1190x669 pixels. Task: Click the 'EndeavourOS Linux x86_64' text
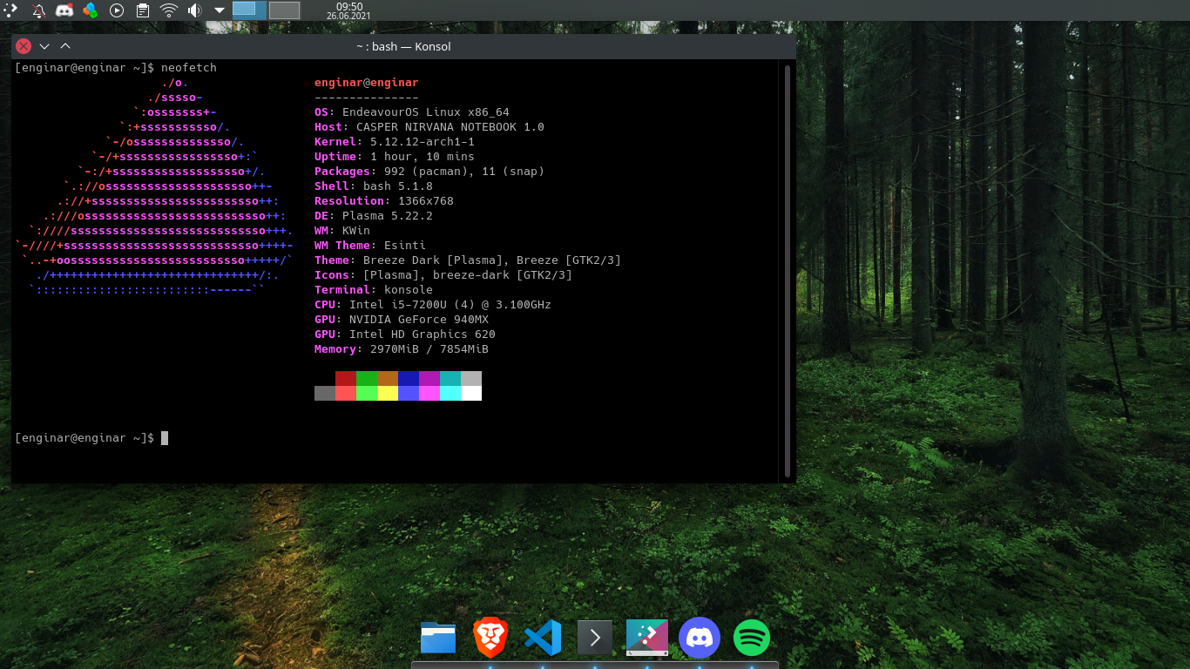point(426,112)
